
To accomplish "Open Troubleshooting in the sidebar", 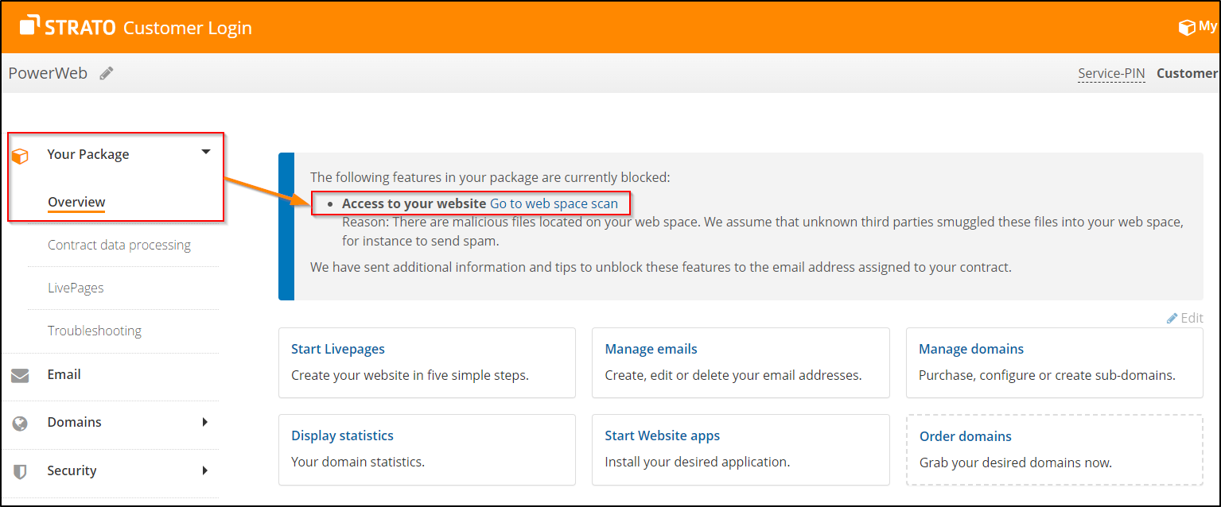I will [95, 331].
